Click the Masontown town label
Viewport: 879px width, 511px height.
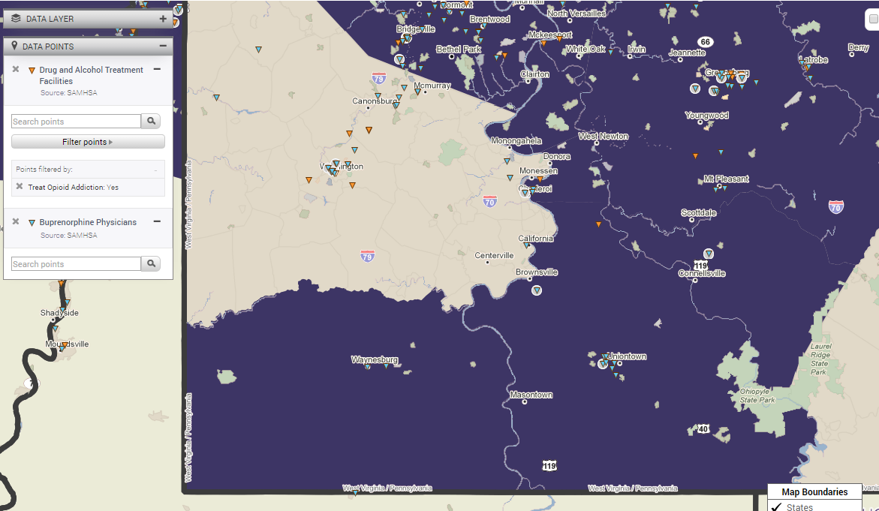[531, 395]
